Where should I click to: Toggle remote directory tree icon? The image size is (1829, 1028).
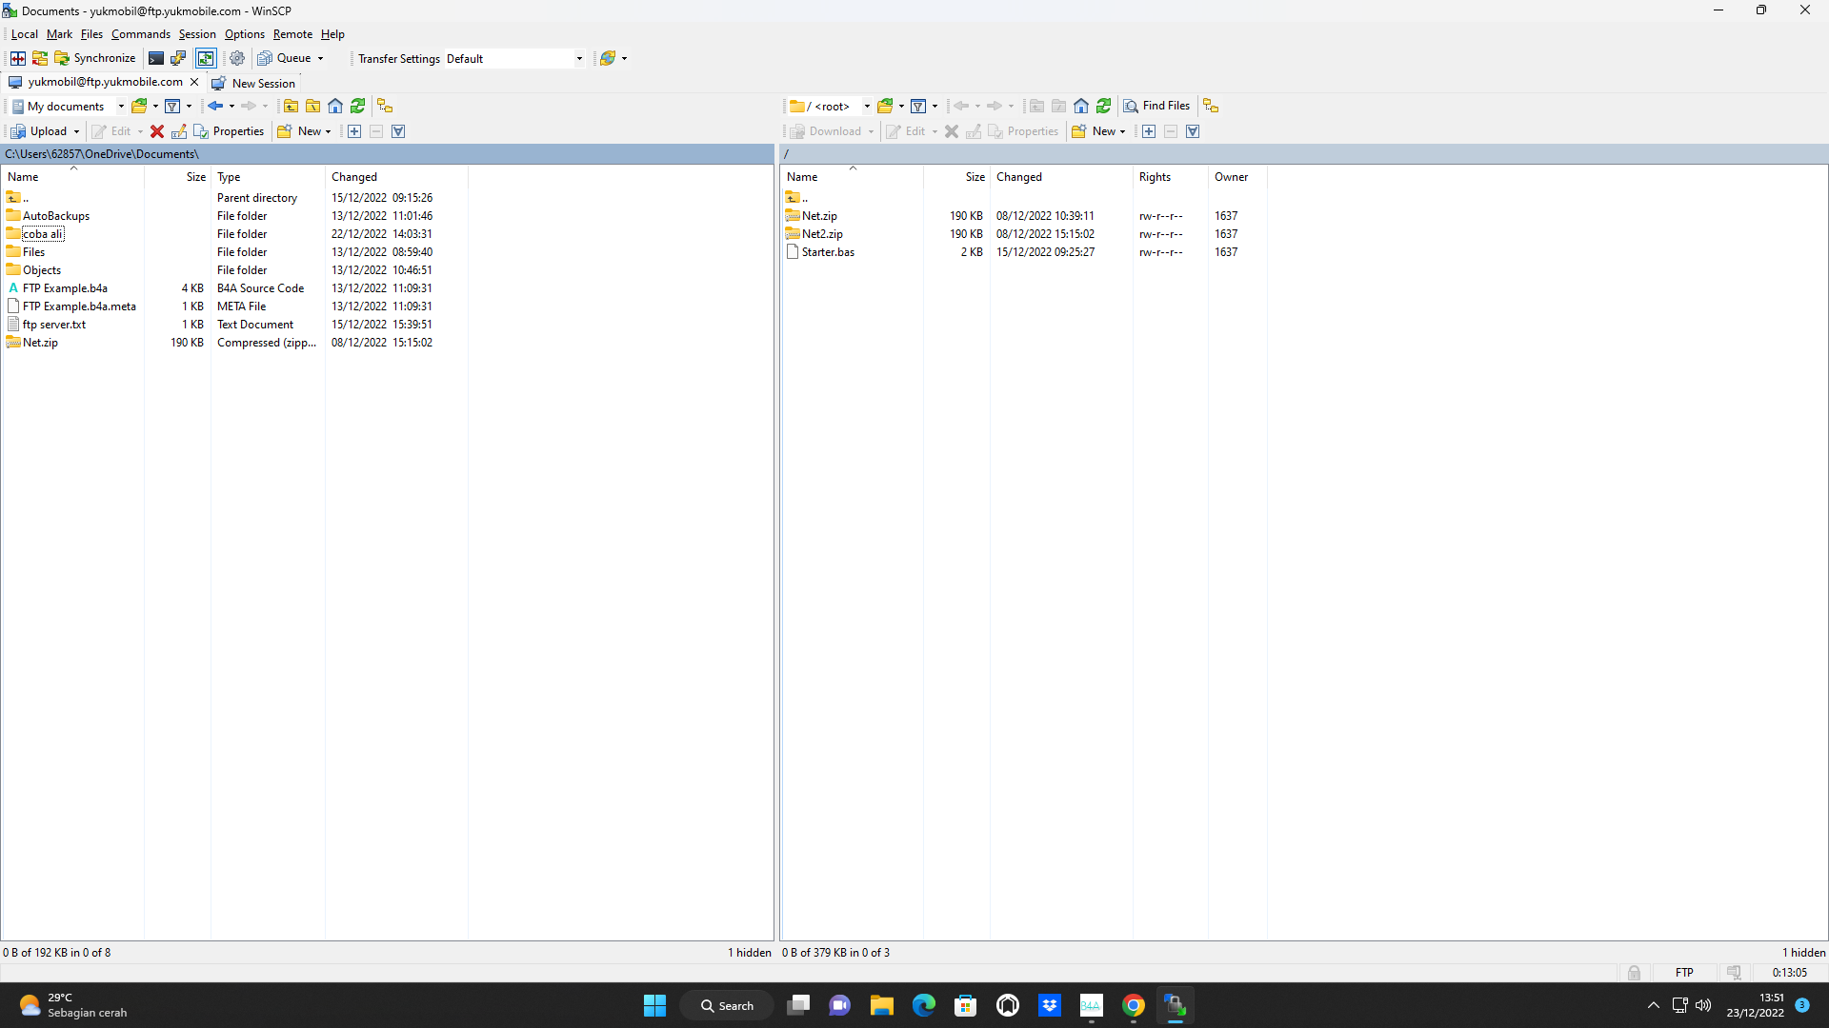(x=1211, y=106)
